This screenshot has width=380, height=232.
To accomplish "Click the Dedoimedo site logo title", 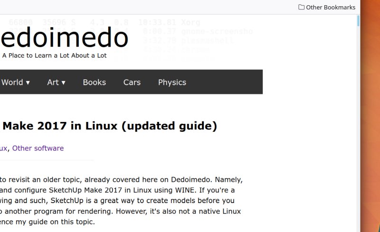I will [x=65, y=39].
